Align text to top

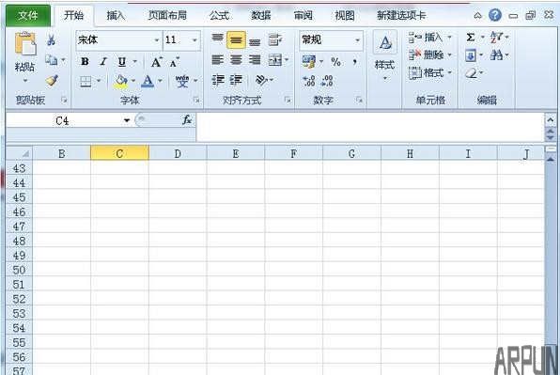(217, 39)
